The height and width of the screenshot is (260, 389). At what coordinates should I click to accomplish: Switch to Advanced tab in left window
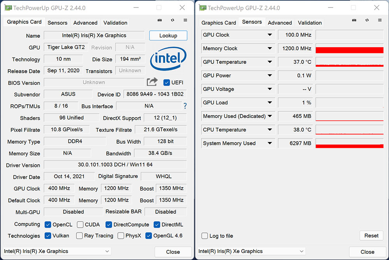pyautogui.click(x=85, y=23)
